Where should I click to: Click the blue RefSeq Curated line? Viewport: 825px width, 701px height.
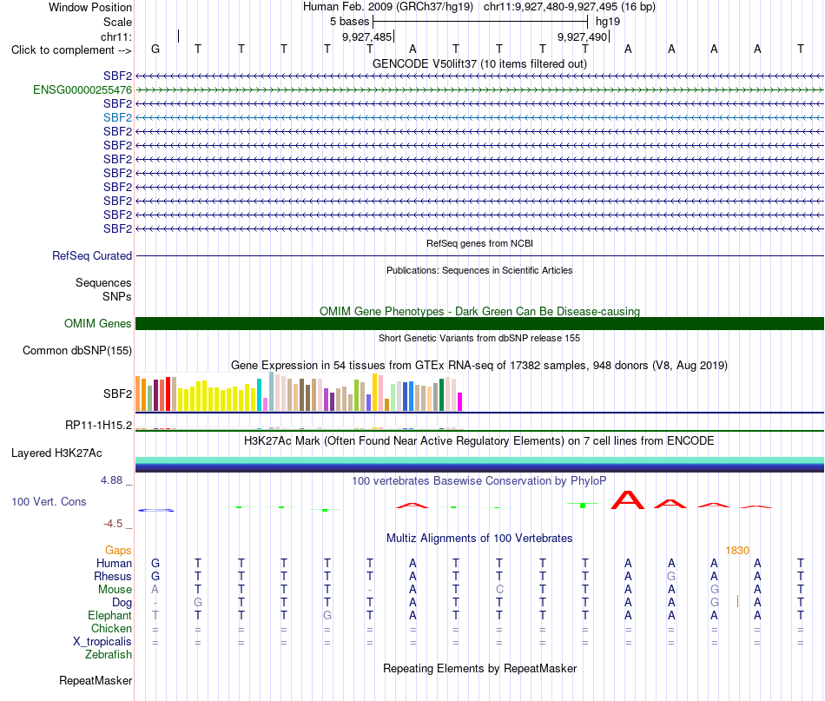coord(479,255)
